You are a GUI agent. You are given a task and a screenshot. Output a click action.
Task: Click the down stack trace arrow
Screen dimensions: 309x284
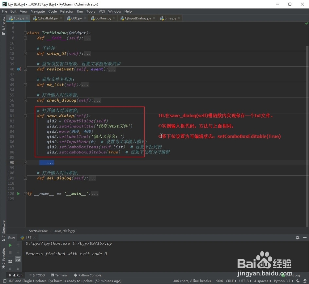tap(18, 252)
